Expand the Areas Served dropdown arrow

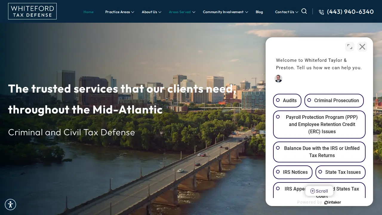[194, 12]
